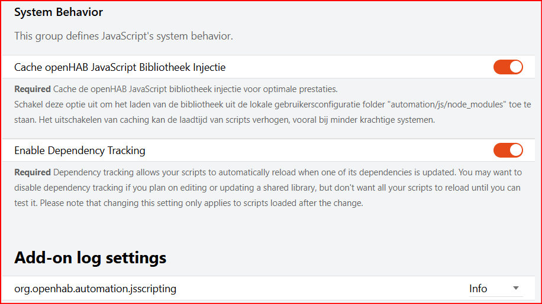Disable the Enable Dependency Tracking switch

pyautogui.click(x=508, y=151)
